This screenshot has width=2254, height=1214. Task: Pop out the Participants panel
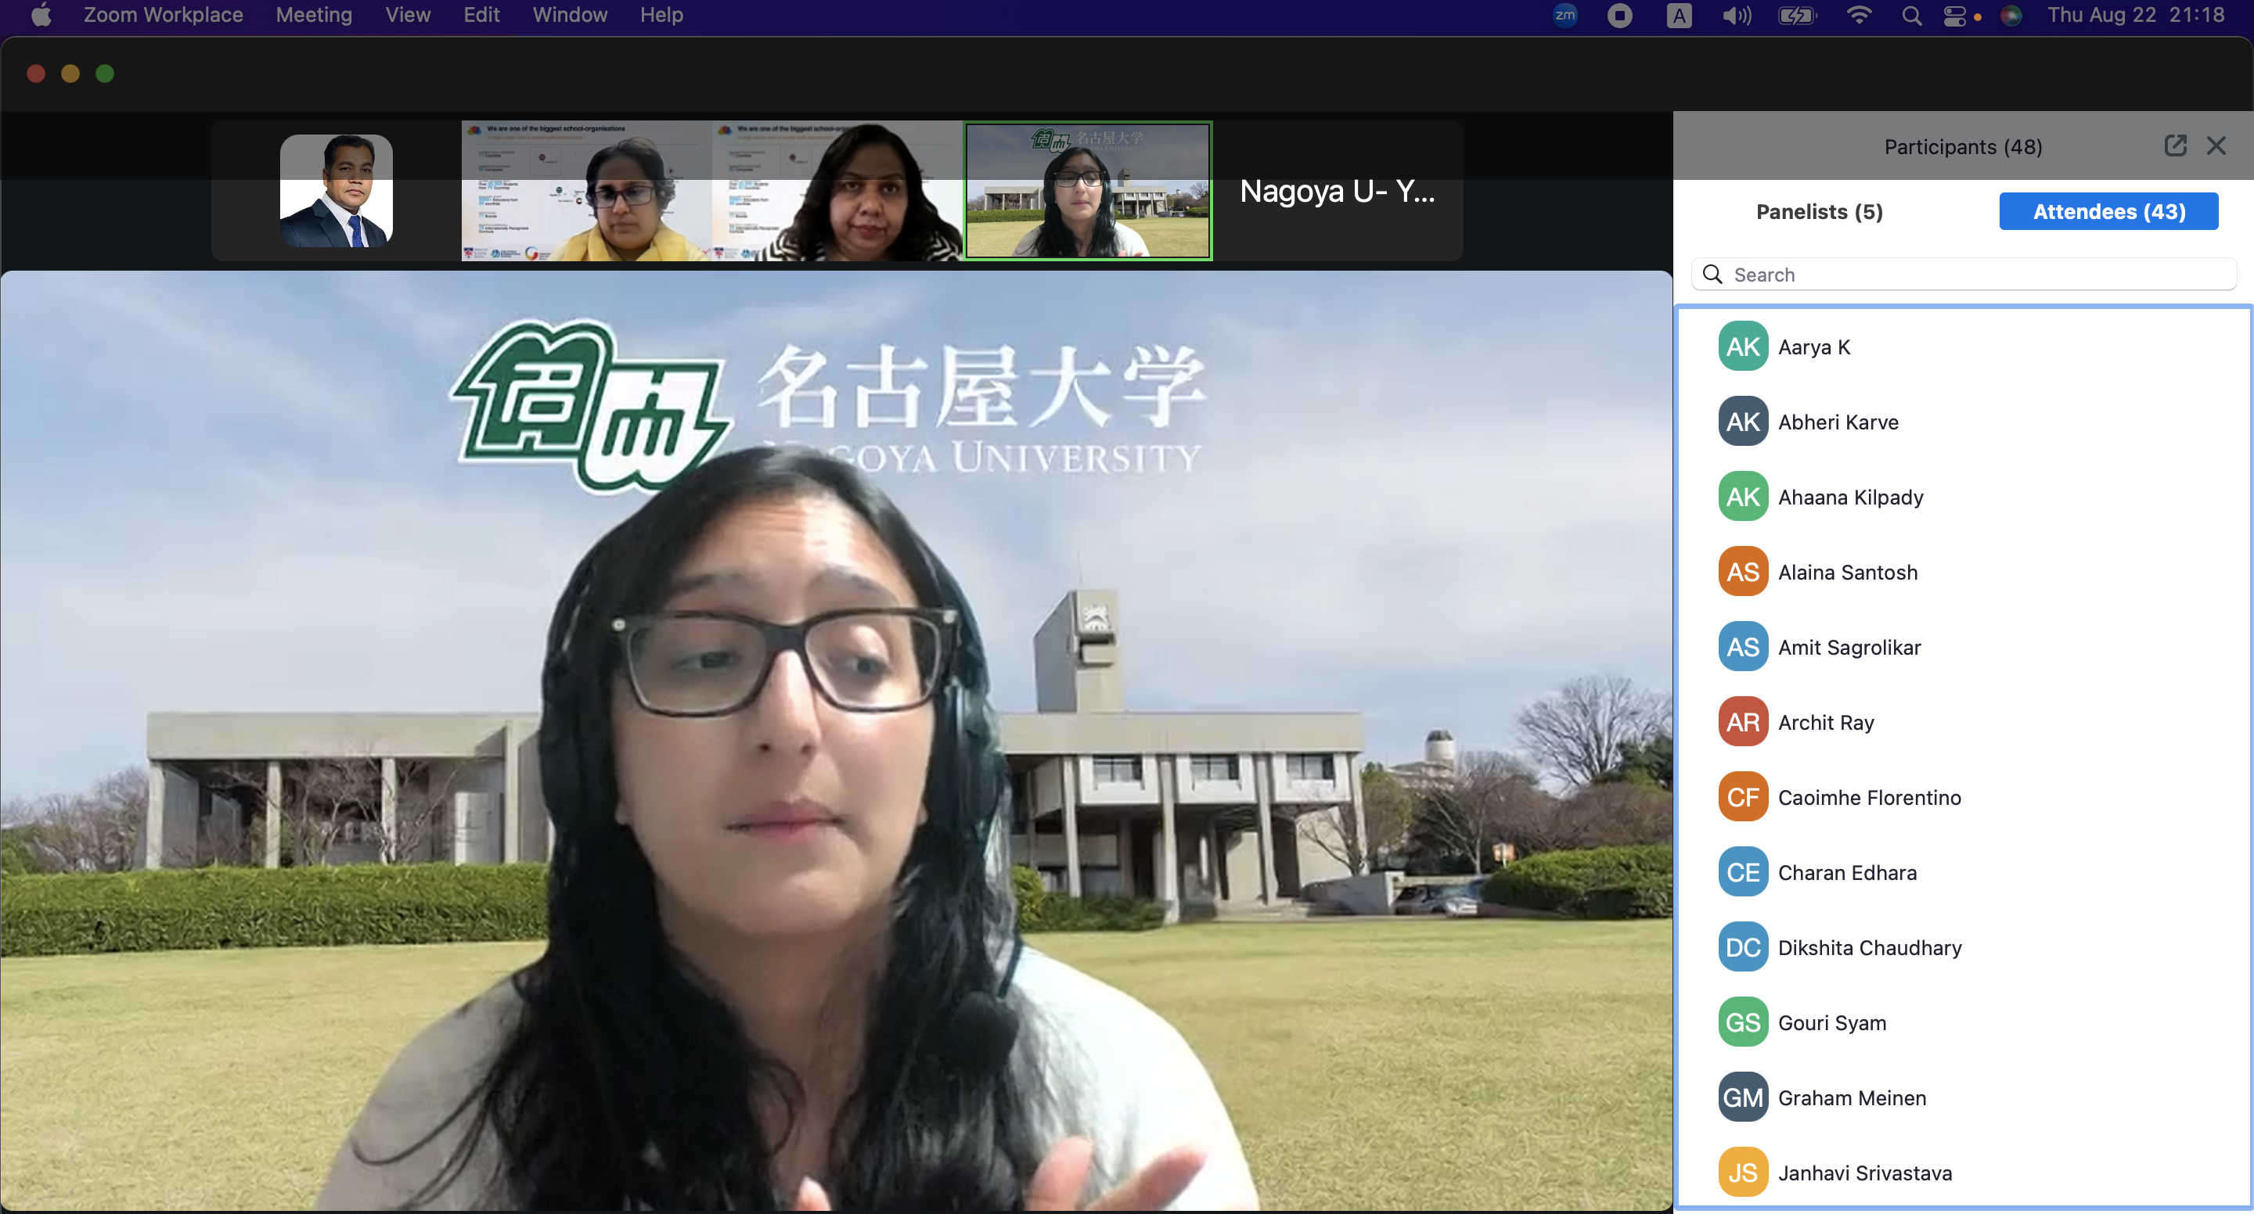point(2174,146)
